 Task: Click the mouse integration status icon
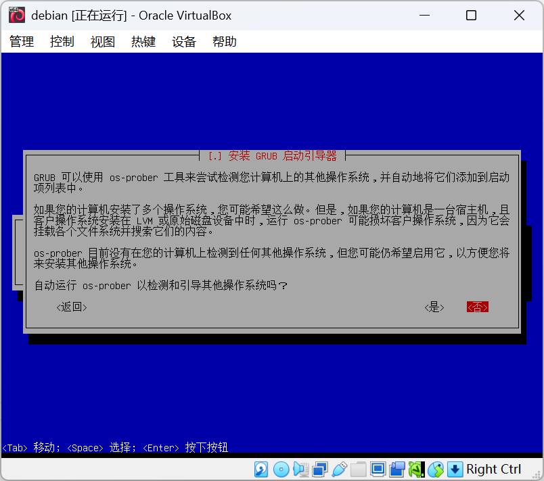[x=436, y=470]
